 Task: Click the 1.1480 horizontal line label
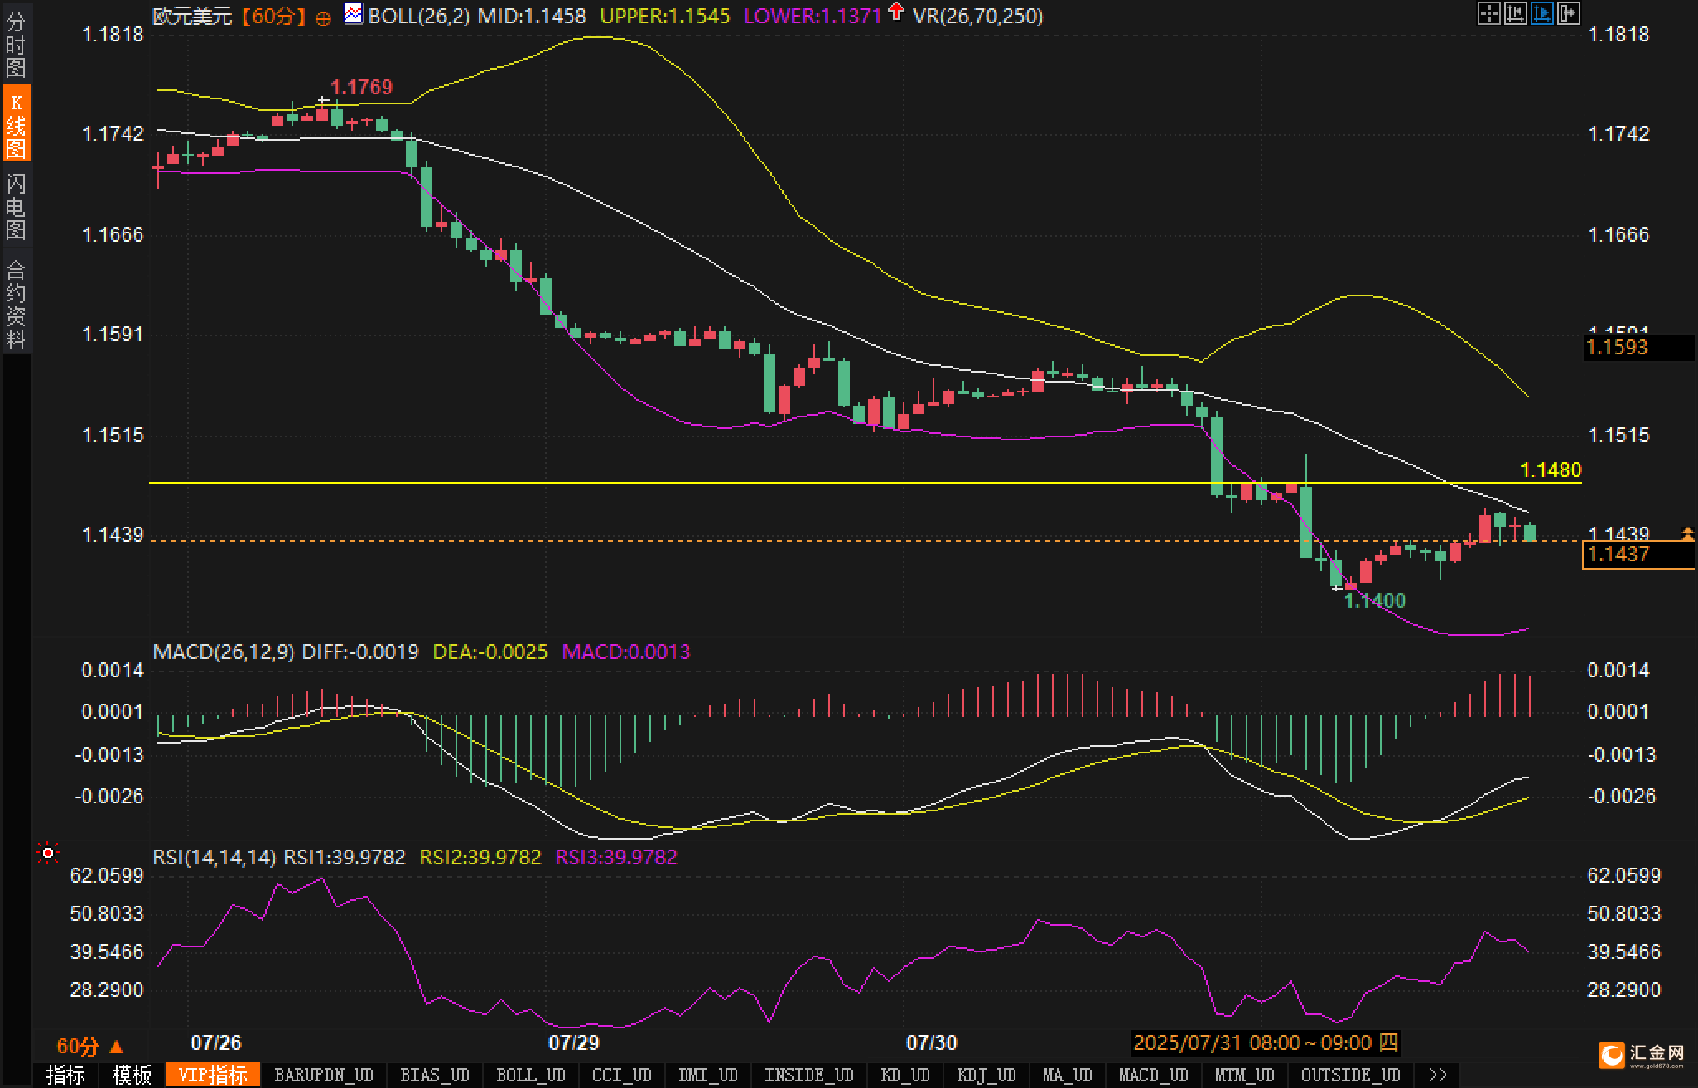pos(1551,469)
